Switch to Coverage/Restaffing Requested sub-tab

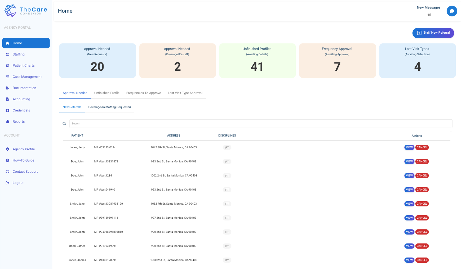(109, 107)
